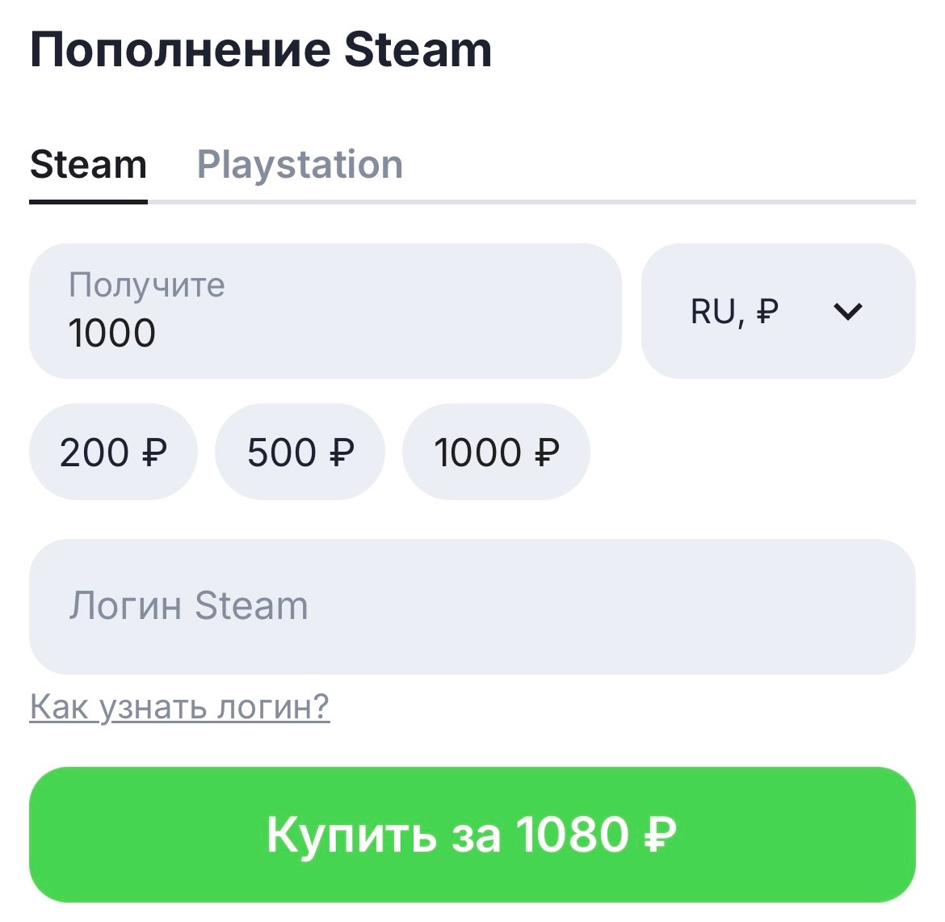Viewport: 945px width, 922px height.
Task: Click the ruble sign in 500 ₽ chip
Action: point(342,453)
